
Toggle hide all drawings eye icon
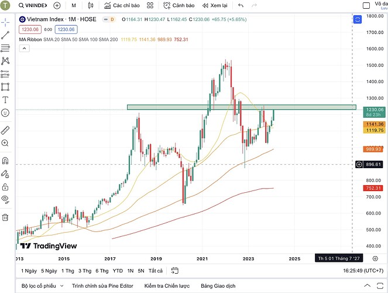(5, 199)
